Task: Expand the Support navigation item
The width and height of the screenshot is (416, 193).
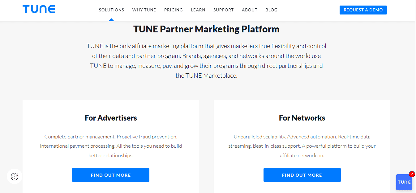Action: click(x=224, y=10)
